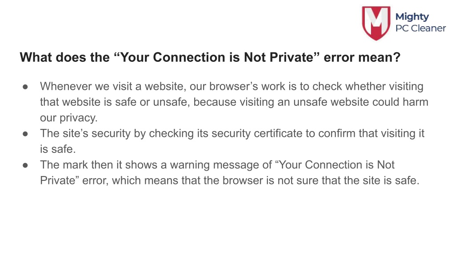Click the "Mighty" brand name text
455x256 pixels.
pyautogui.click(x=412, y=17)
